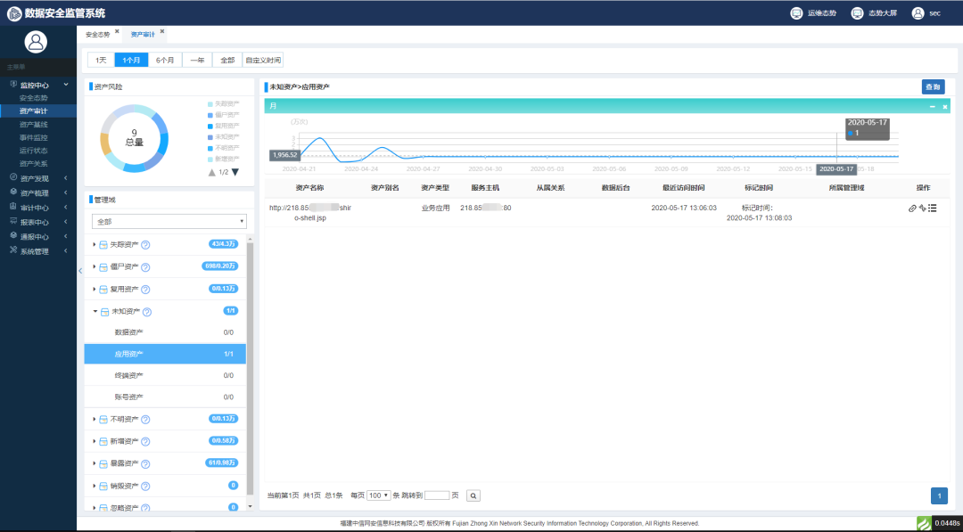Collapse the 未知资产 tree node
Screen dimensions: 963x532
(95, 312)
